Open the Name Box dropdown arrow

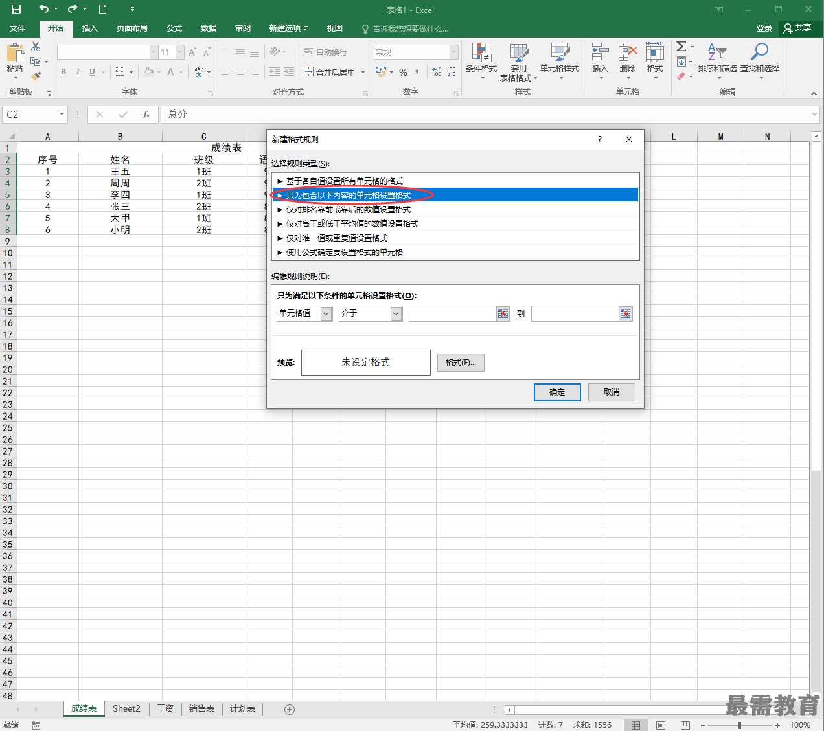[62, 115]
